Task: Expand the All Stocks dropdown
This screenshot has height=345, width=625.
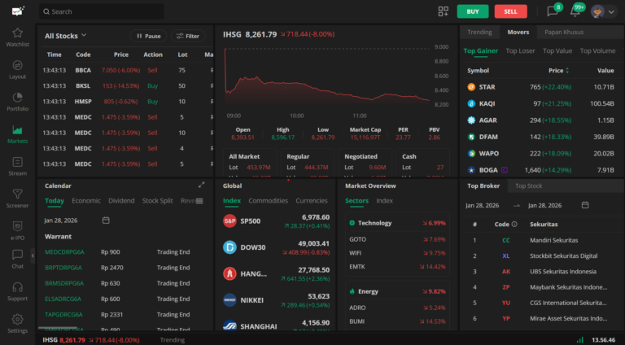Action: point(66,36)
